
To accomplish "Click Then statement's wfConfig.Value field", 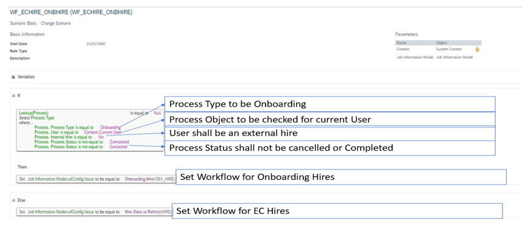I will 61,179.
